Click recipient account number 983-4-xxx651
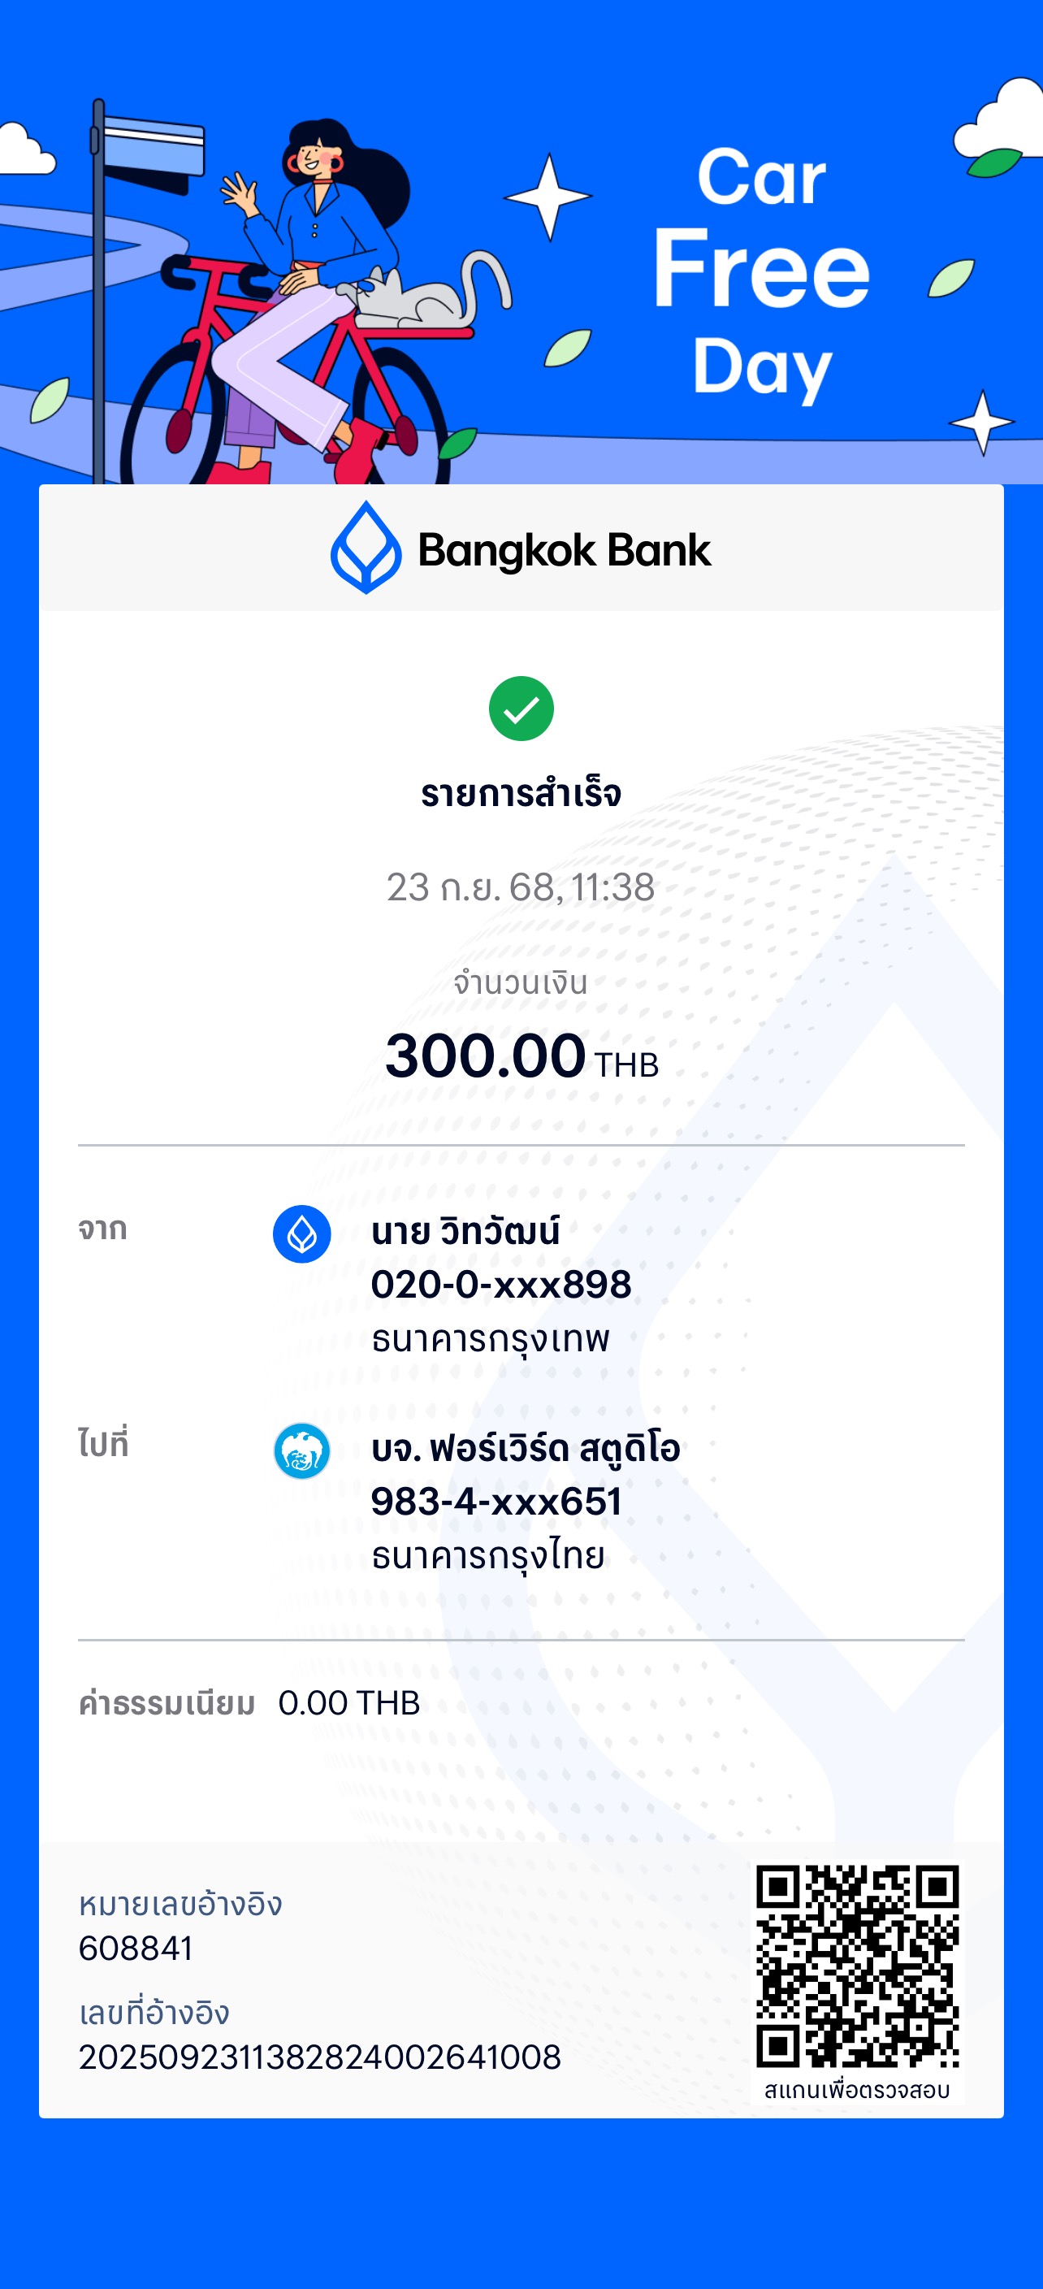The image size is (1043, 2289). (496, 1502)
